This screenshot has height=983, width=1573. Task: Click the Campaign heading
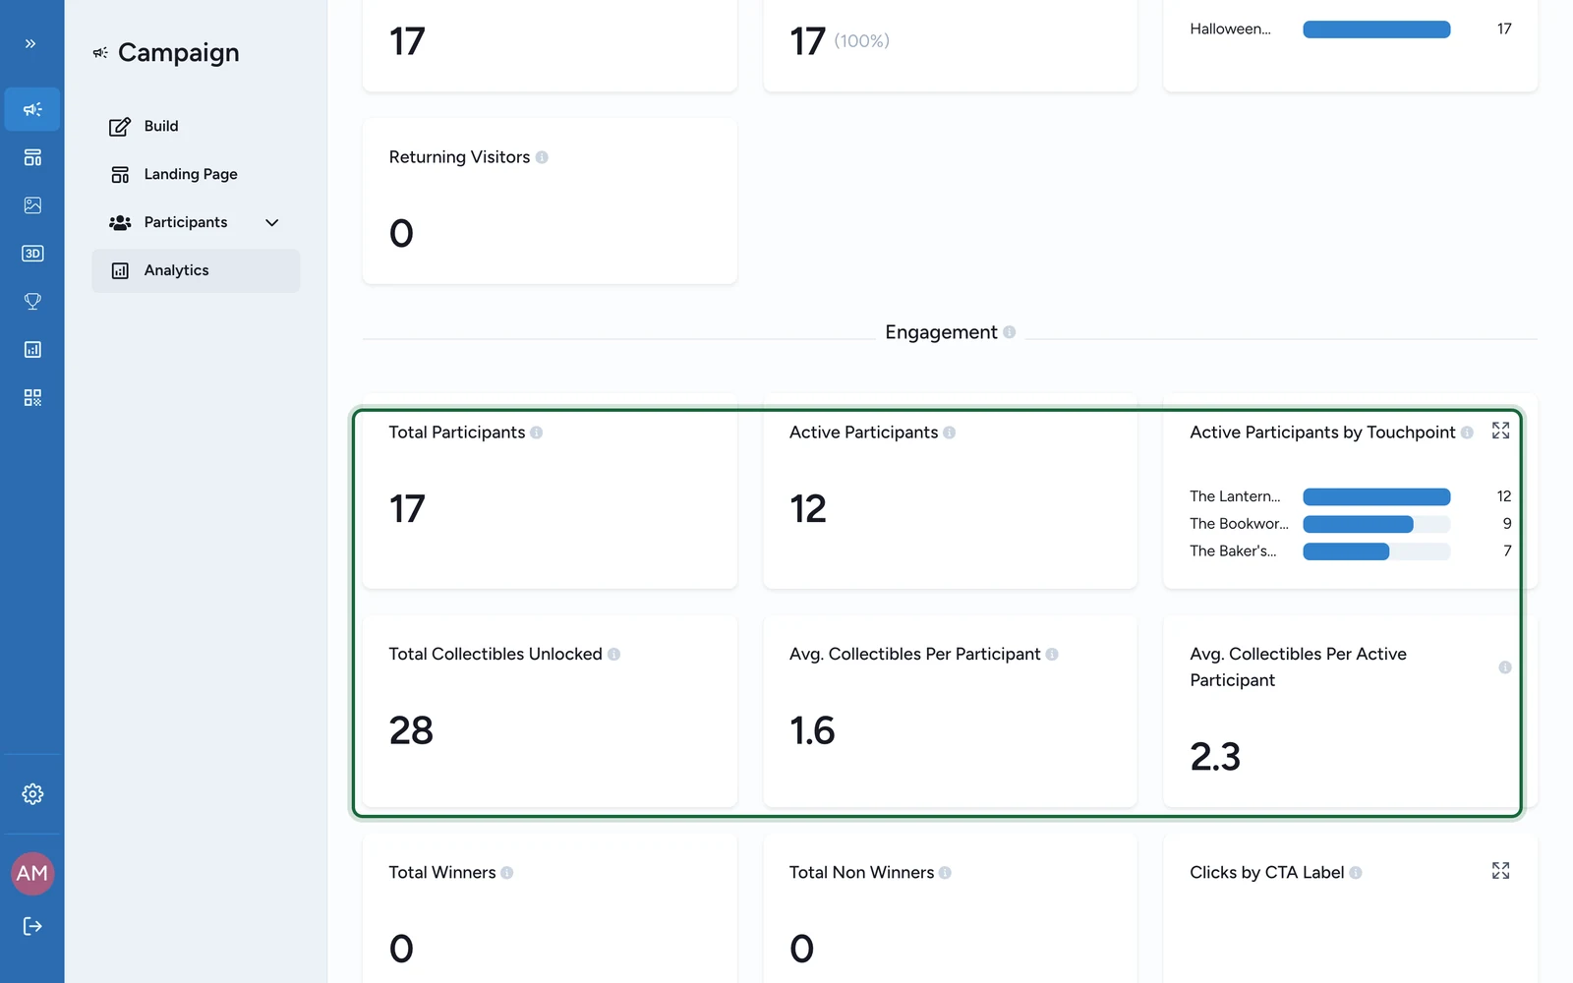178,53
